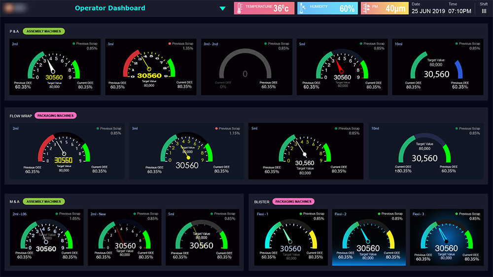The height and width of the screenshot is (277, 493).
Task: Click the green Previous Scrap dot on P&A 2ml
Action: (73, 44)
